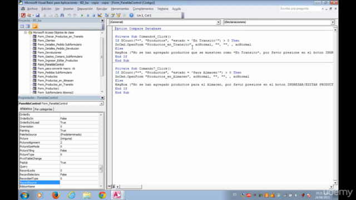356x200 pixels.
Task: Select Form_Ingresar_Editar_Productos in project tree
Action: (x=57, y=61)
